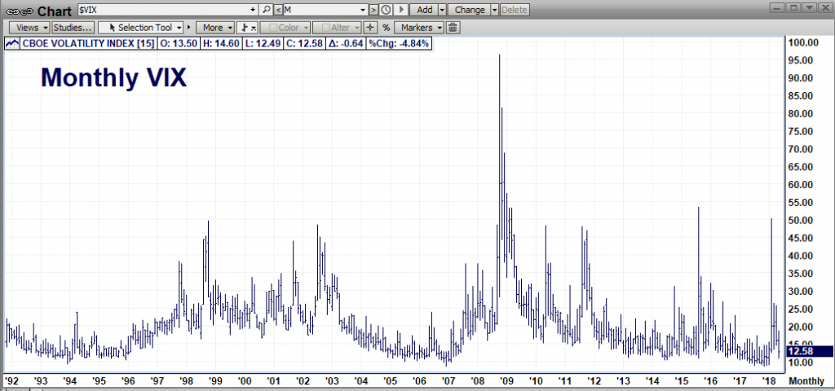The height and width of the screenshot is (391, 835).
Task: Click the O: 13.50 open value
Action: 178,44
